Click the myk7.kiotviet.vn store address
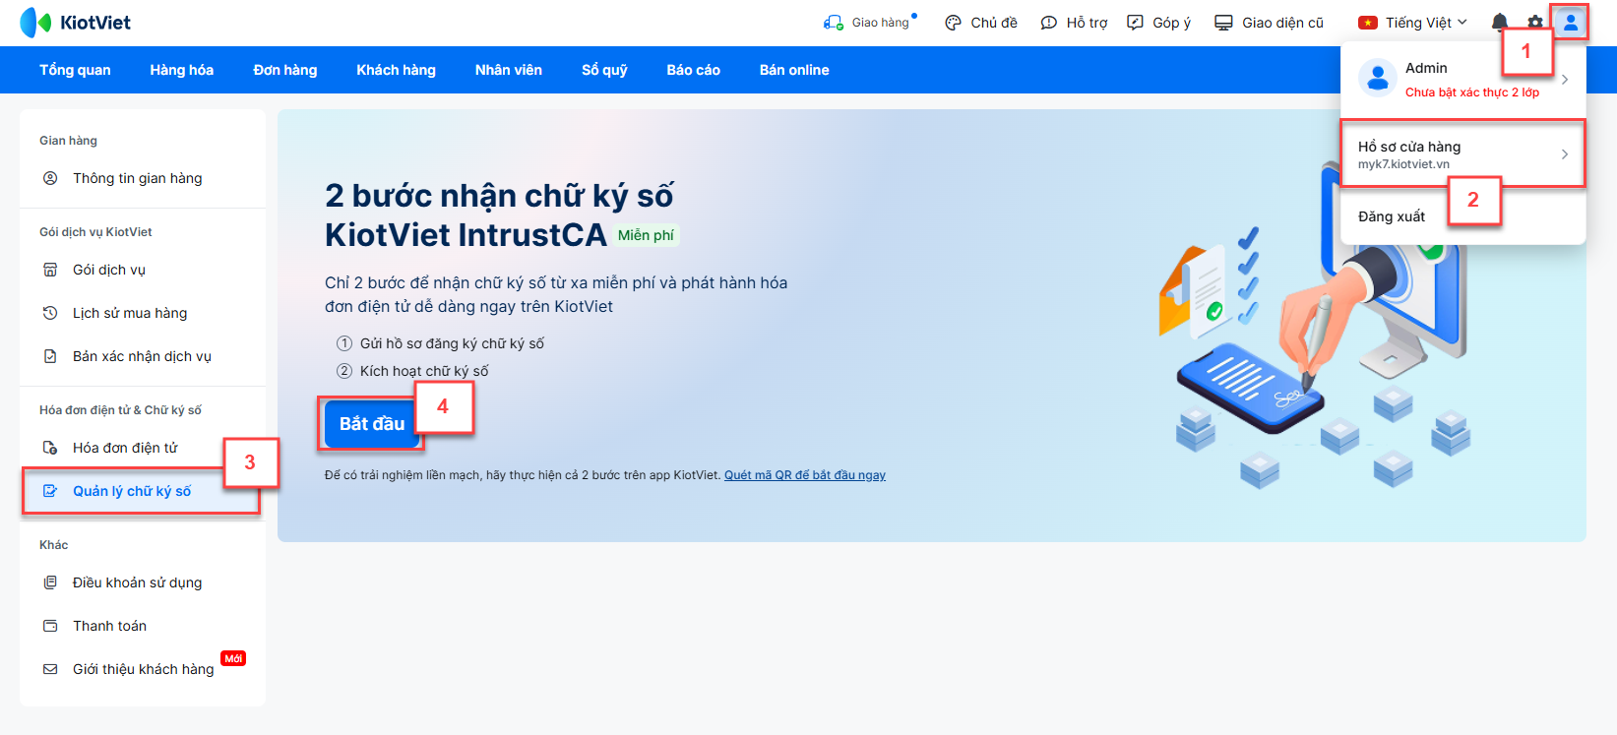The width and height of the screenshot is (1617, 735). pos(1403,164)
